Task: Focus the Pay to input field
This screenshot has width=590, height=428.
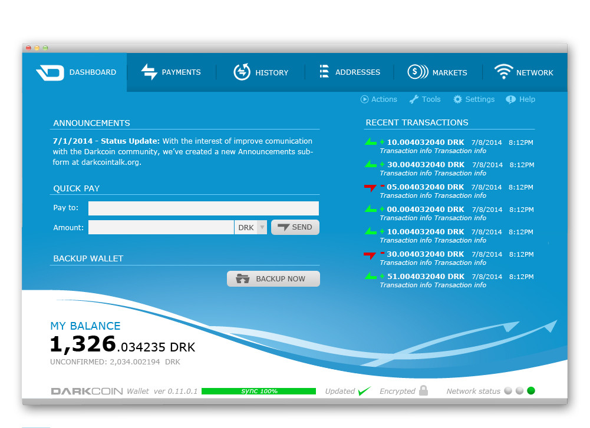Action: coord(203,208)
